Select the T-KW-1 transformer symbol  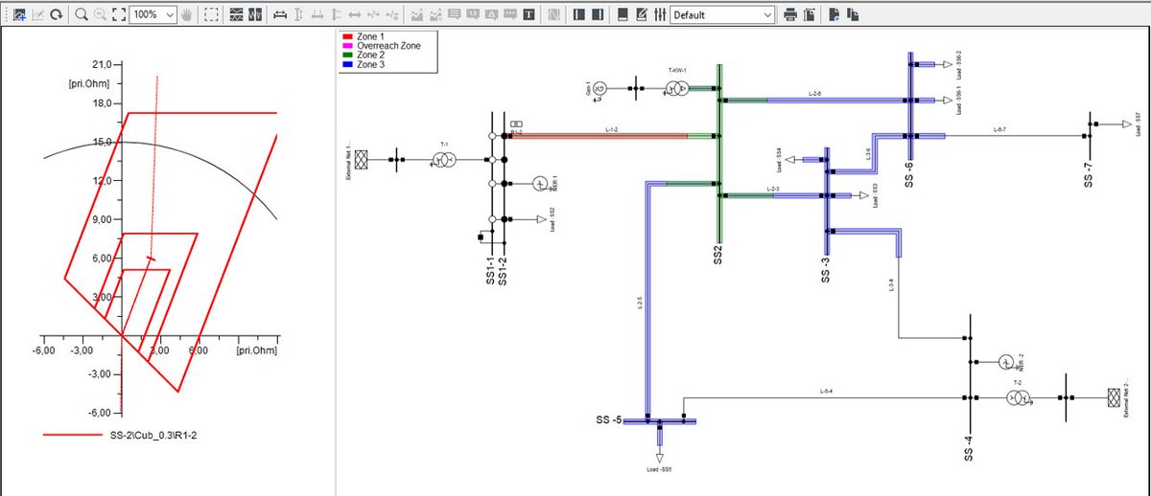click(677, 89)
